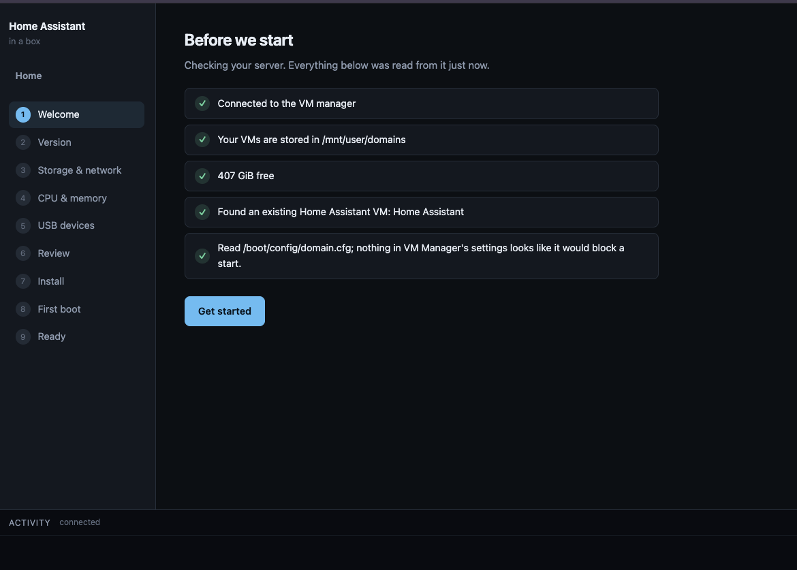Click the step 5 number badge
The image size is (797, 570).
click(23, 225)
